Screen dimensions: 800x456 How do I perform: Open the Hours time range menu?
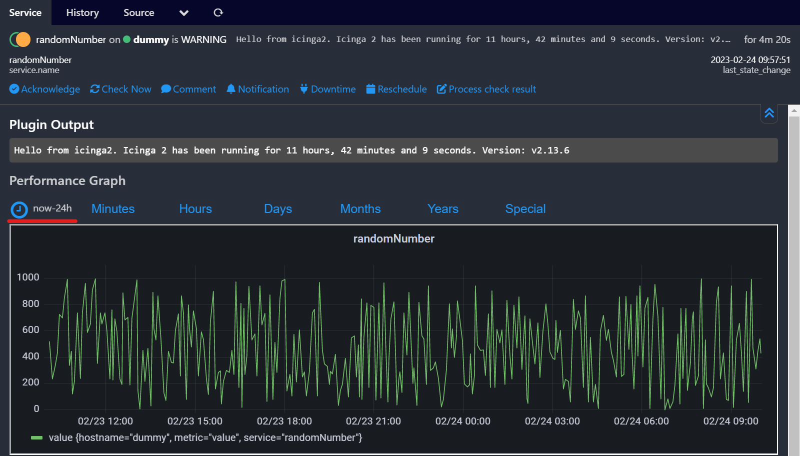[195, 209]
